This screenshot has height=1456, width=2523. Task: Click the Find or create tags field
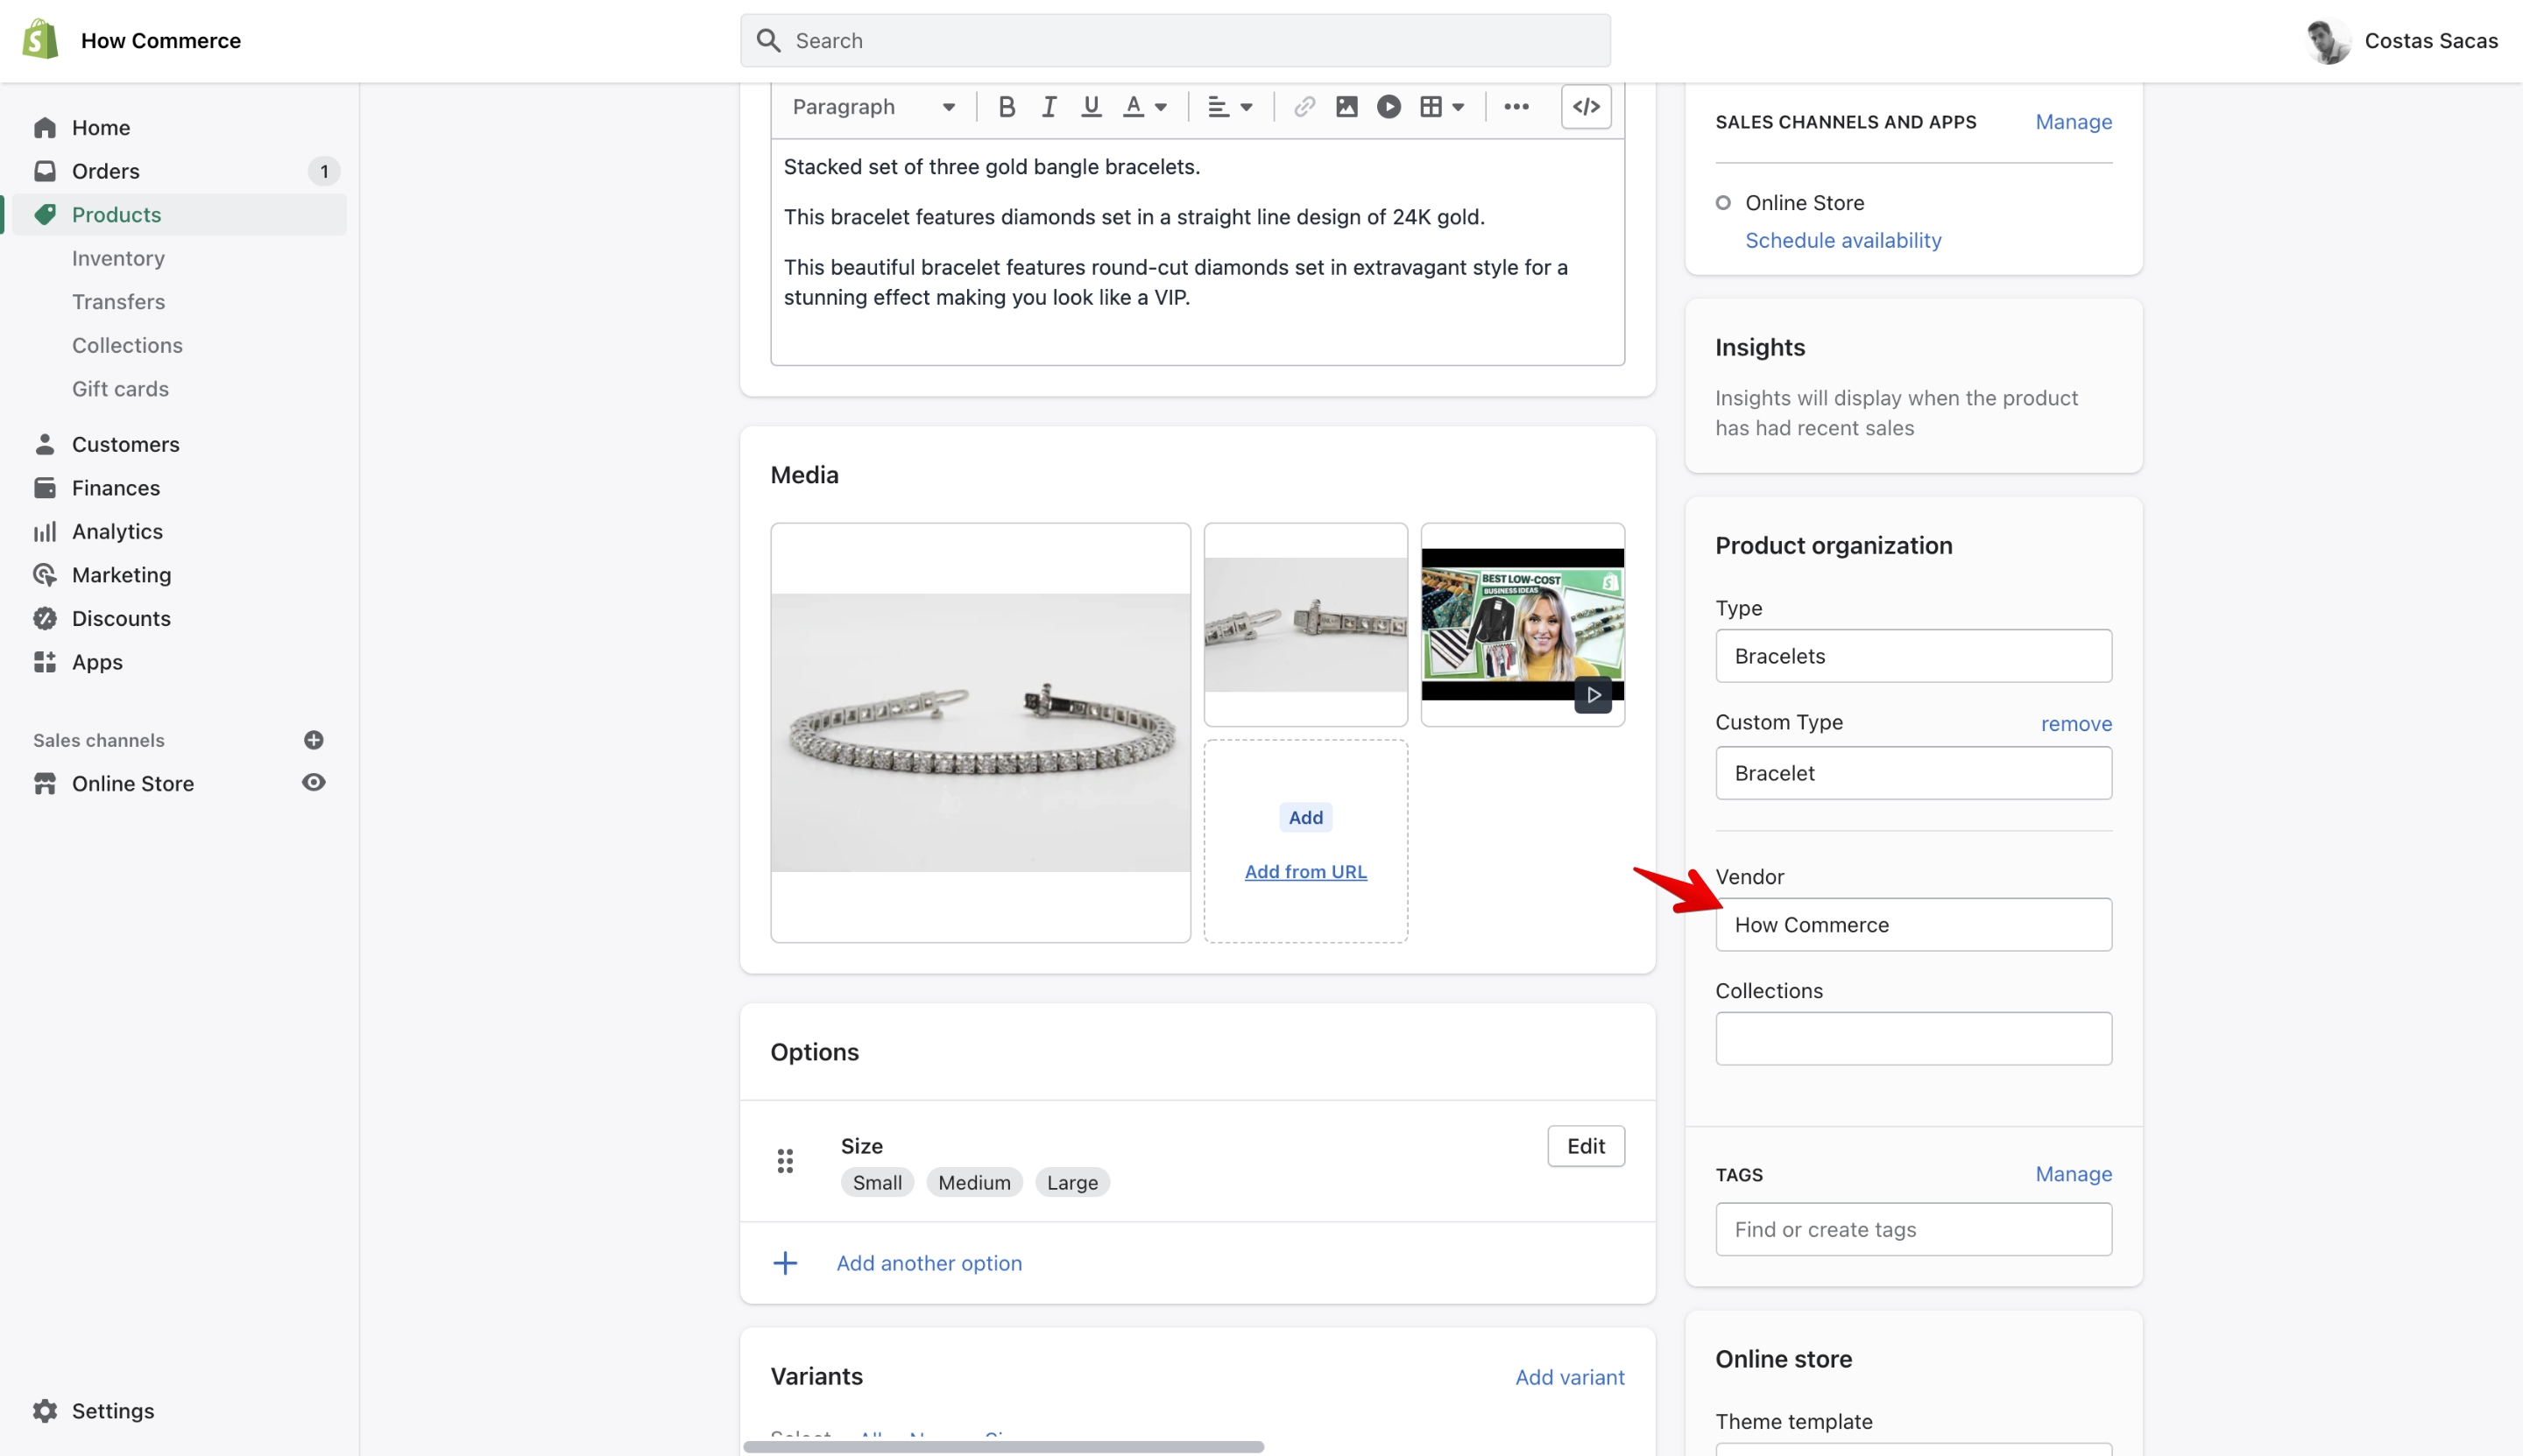1912,1229
